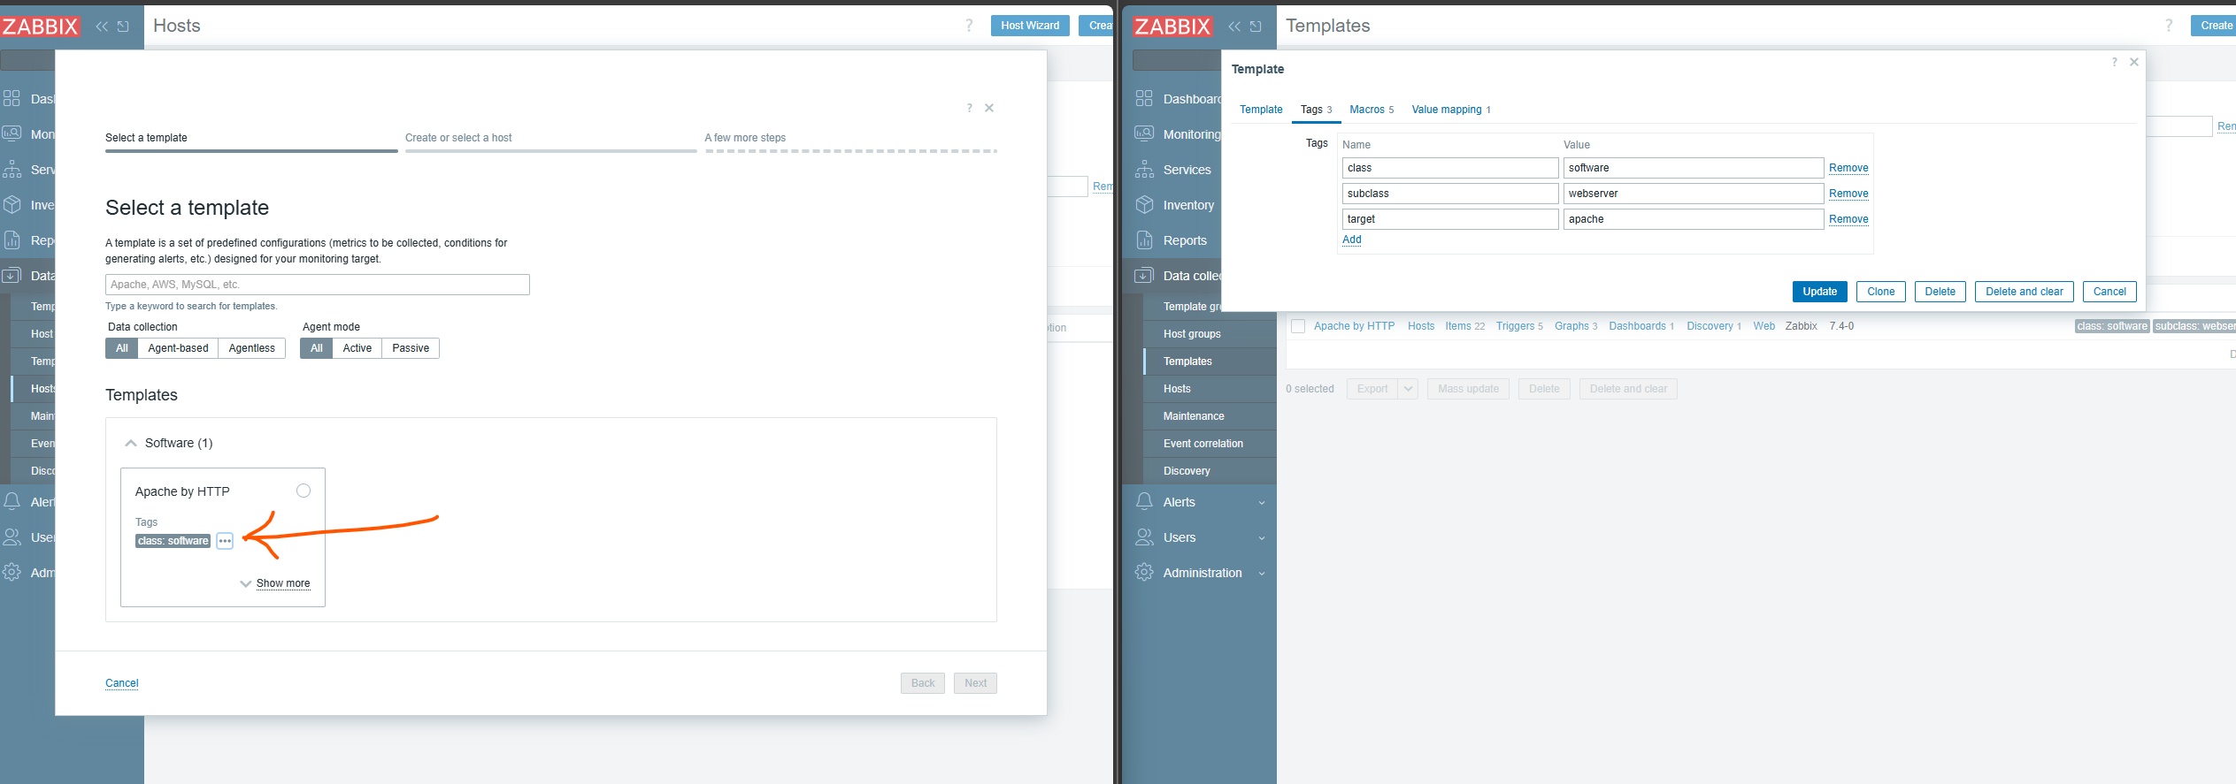This screenshot has height=784, width=2236.
Task: Open Triggers 5 link for Apache template
Action: tap(1519, 326)
